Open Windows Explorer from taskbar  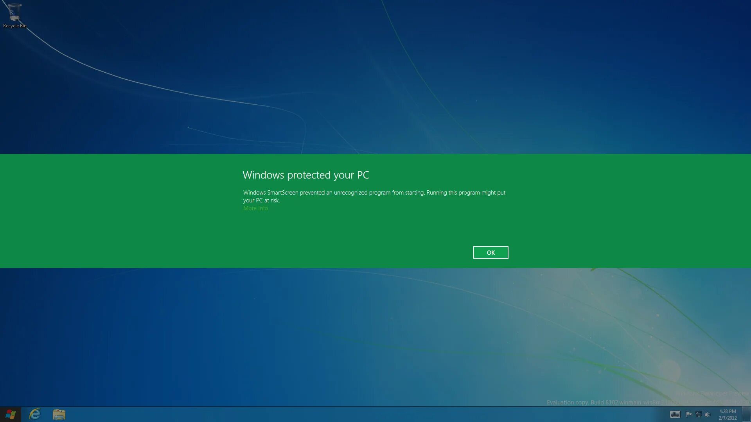click(x=59, y=414)
